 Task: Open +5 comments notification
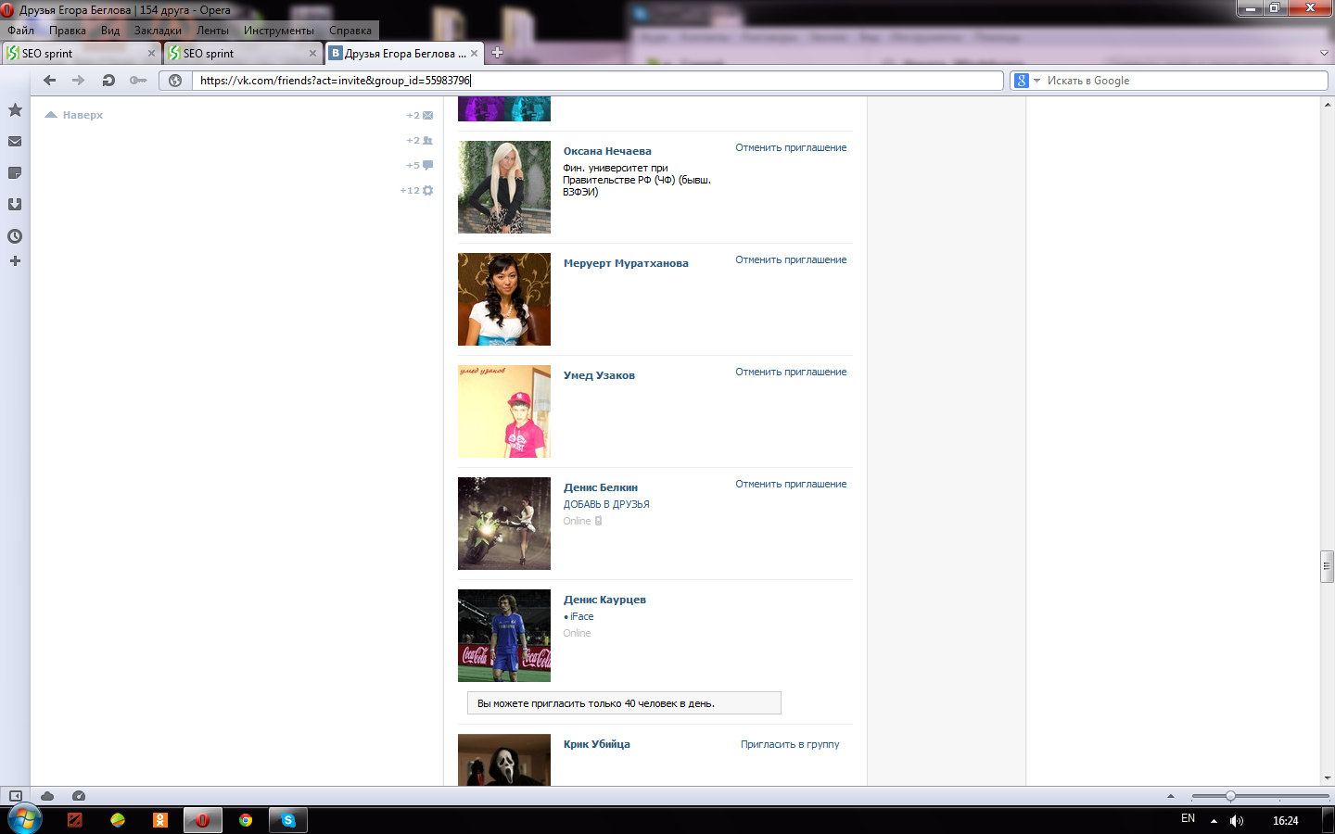(x=420, y=166)
